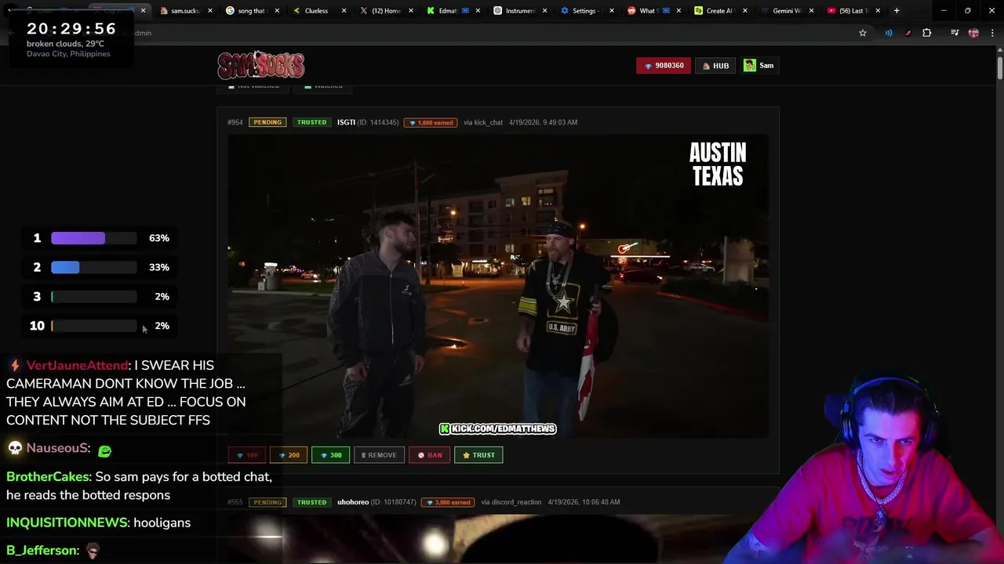Click the '4/19/2026, 9:49:03 AM' timestamp
Screen dimensions: 1004x564
[x=543, y=122]
